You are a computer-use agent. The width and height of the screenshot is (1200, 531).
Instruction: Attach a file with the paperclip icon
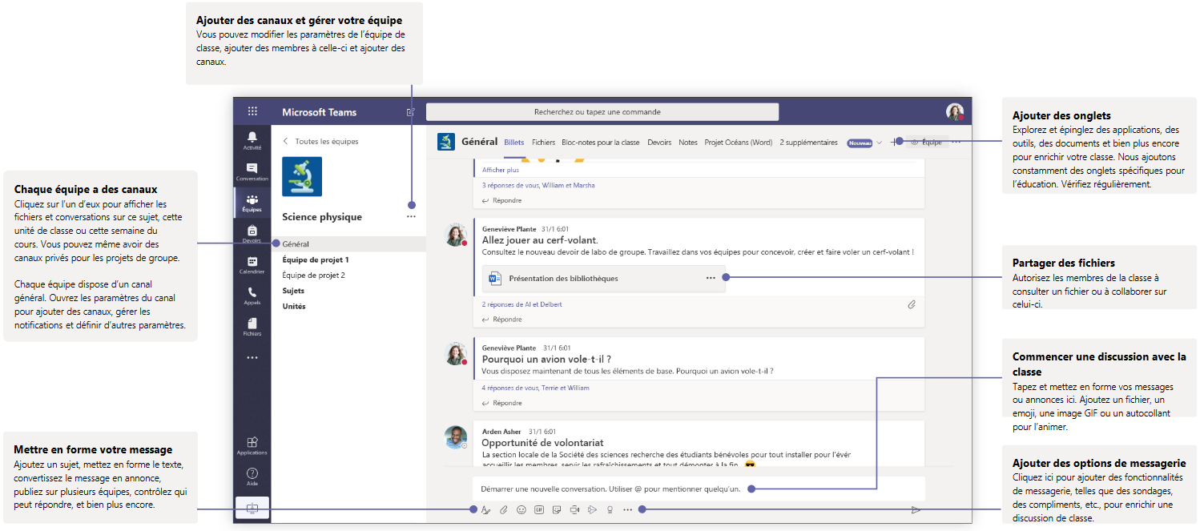[504, 509]
